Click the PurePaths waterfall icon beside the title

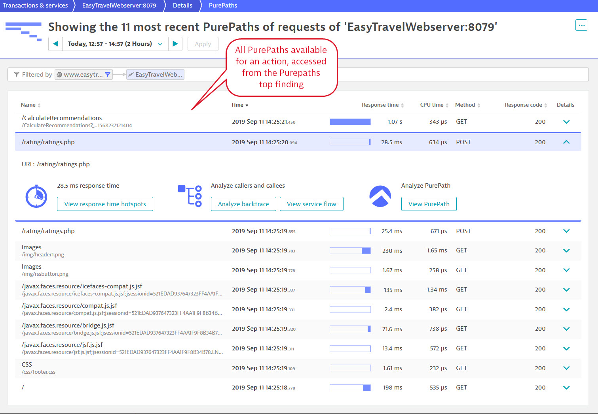point(23,32)
